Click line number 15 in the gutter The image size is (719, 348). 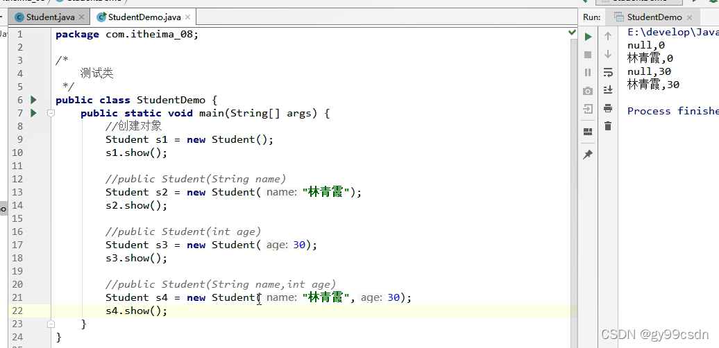click(x=17, y=218)
